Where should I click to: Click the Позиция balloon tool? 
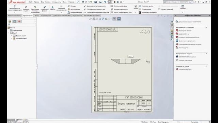pyautogui.click(x=72, y=6)
